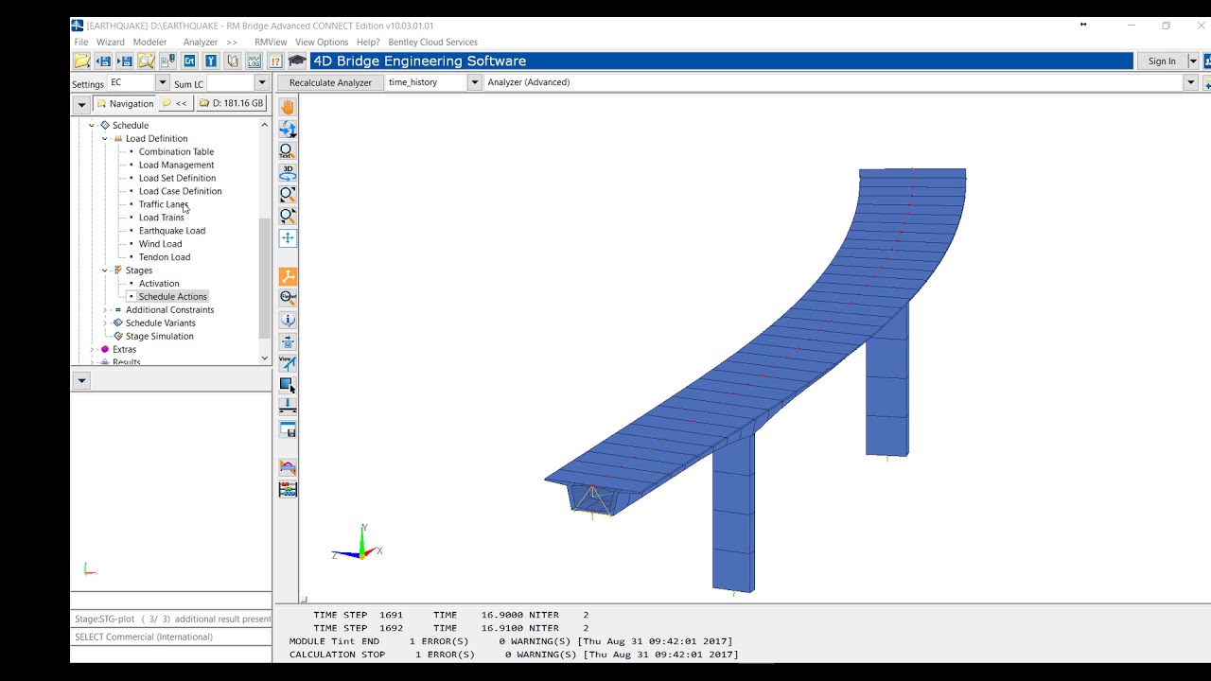The height and width of the screenshot is (681, 1211).
Task: Open Load Case Definition item
Action: [x=180, y=191]
